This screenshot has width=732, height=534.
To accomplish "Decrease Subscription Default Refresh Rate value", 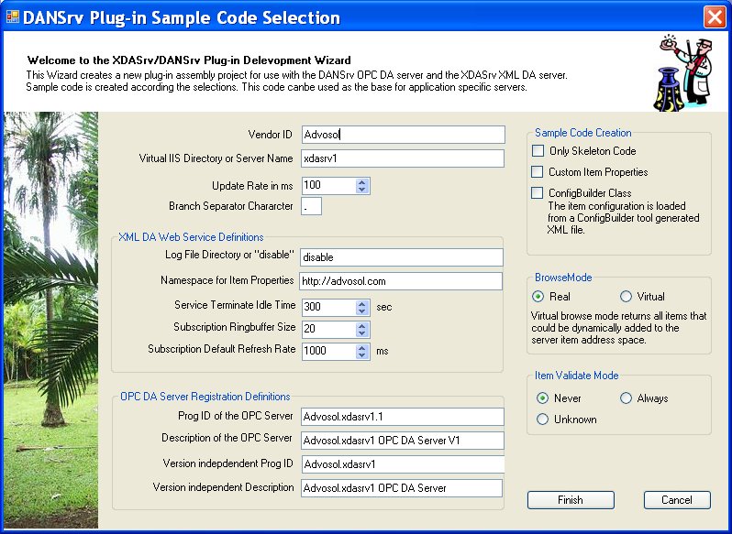I will pos(362,354).
